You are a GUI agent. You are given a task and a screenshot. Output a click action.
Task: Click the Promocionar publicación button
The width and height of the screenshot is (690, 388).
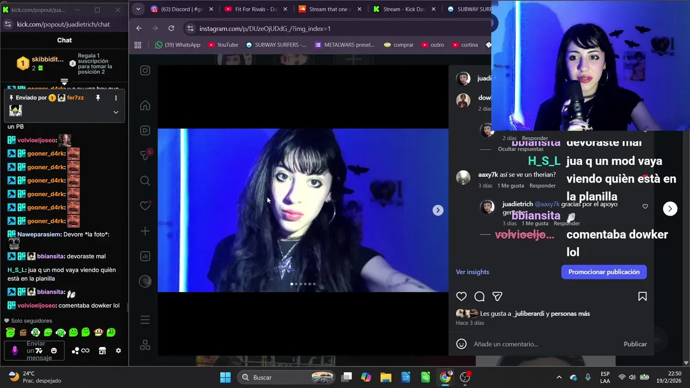click(x=604, y=272)
